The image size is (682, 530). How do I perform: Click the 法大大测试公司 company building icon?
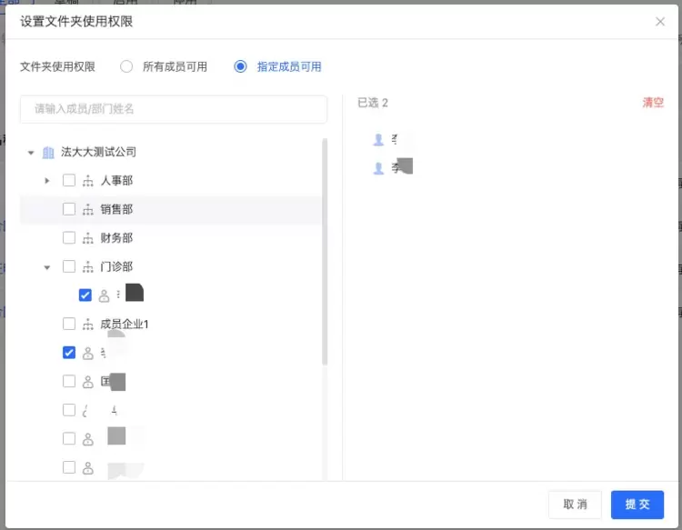pyautogui.click(x=48, y=152)
